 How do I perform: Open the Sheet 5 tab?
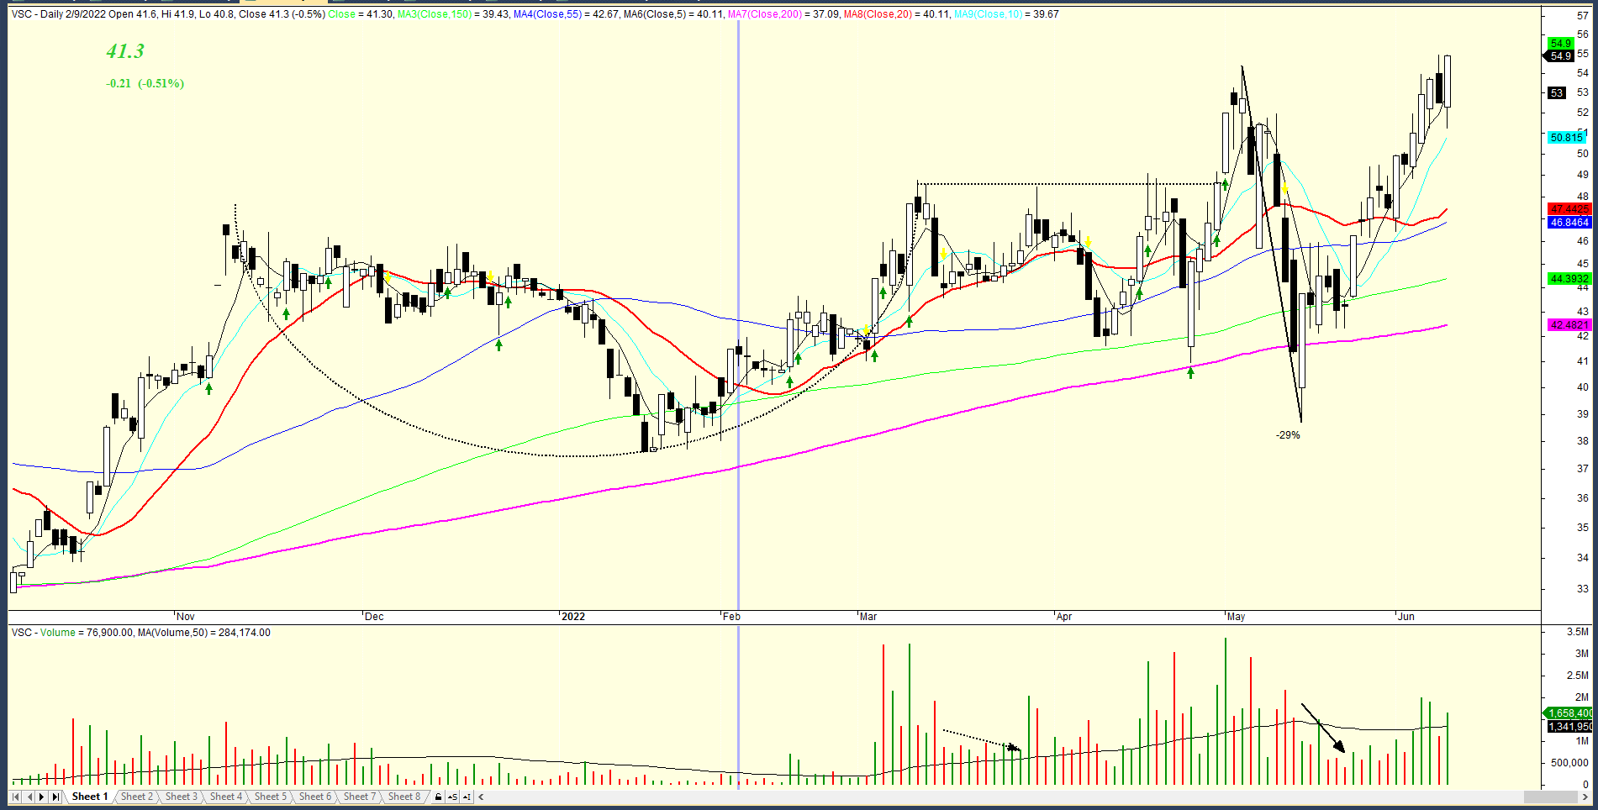270,797
